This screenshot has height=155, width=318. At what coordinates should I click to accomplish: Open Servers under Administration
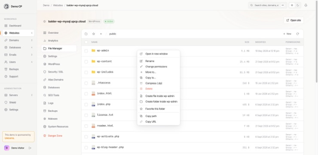(18, 95)
